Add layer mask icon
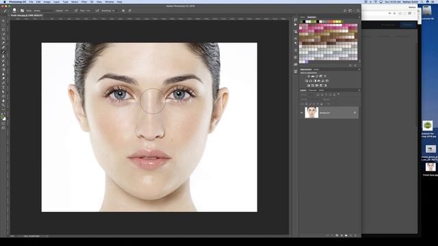 pos(337,236)
